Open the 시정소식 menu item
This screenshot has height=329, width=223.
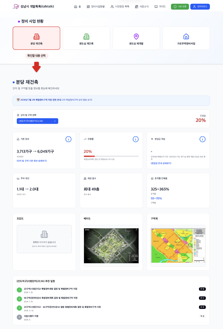pyautogui.click(x=142, y=7)
